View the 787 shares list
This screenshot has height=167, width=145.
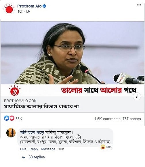point(132,119)
